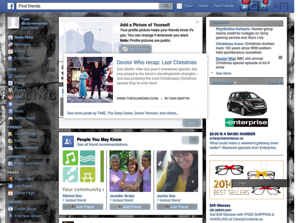
Task: Open $49 Glasses ad link
Action: coord(220,205)
